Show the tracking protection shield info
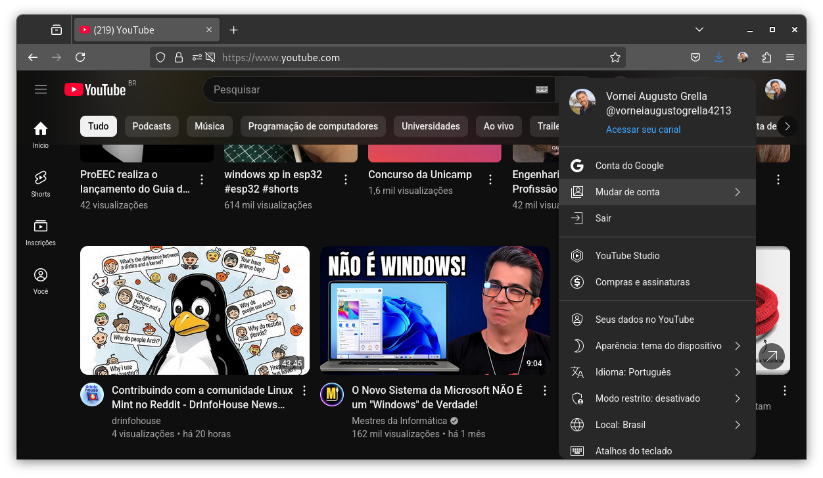 (160, 57)
